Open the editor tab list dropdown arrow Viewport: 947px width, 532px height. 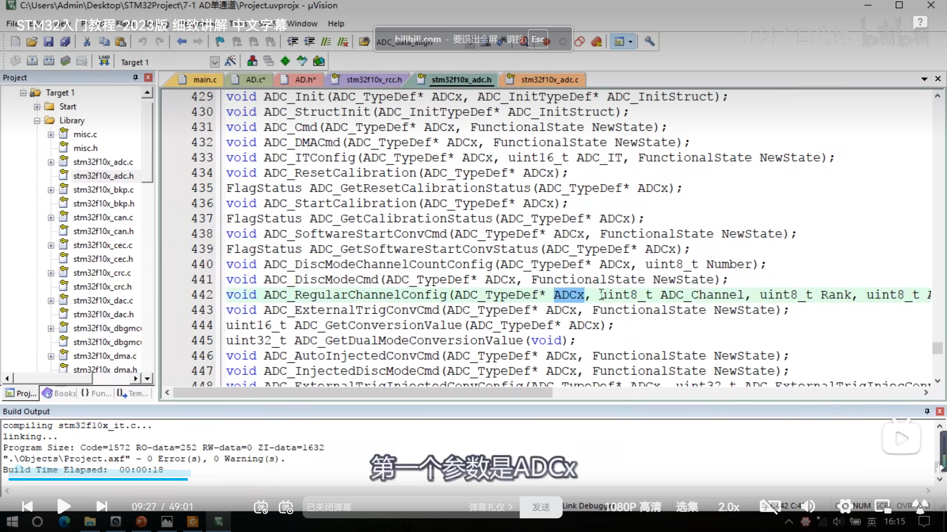(924, 79)
